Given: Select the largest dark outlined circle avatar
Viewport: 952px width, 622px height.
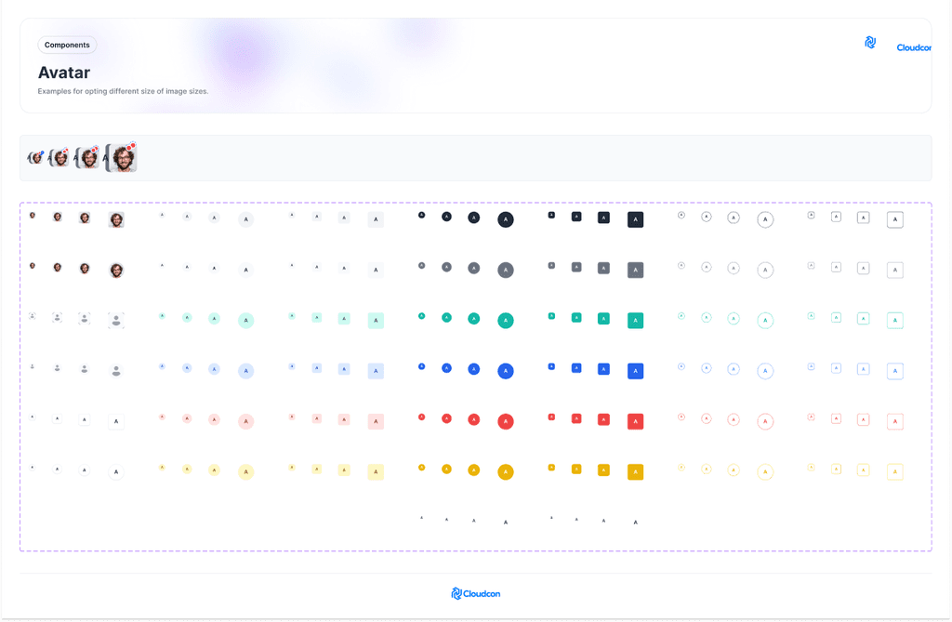Looking at the screenshot, I should point(765,219).
